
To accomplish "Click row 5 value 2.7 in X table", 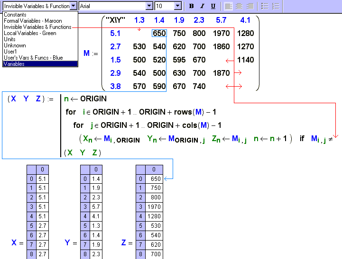I will [42, 226].
